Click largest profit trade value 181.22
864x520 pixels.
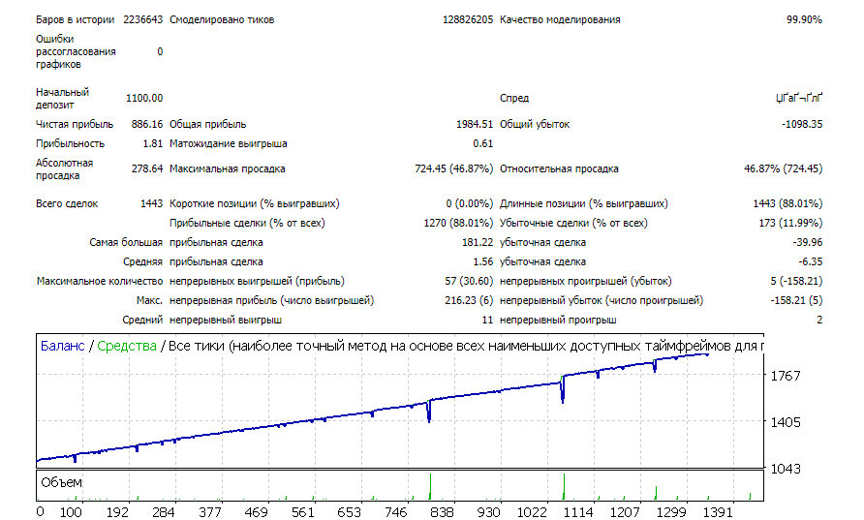point(478,242)
